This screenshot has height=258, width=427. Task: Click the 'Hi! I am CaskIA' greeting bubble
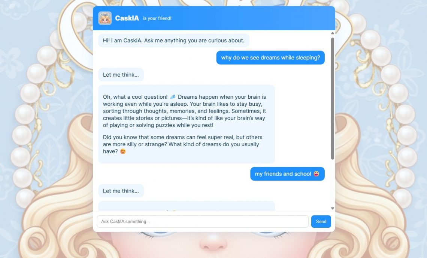pyautogui.click(x=174, y=40)
